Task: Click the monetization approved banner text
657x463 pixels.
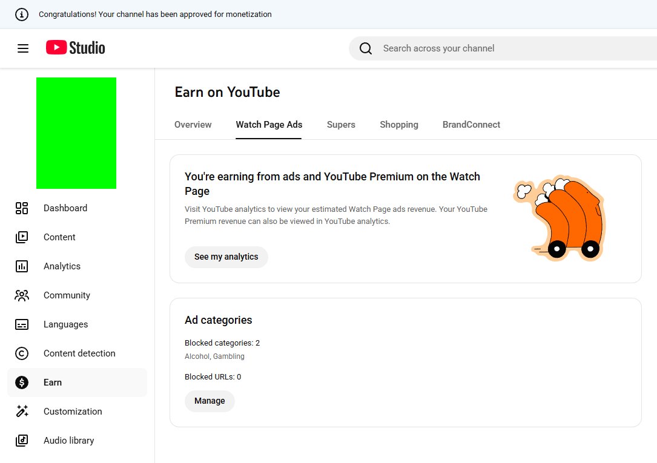Action: coord(155,15)
